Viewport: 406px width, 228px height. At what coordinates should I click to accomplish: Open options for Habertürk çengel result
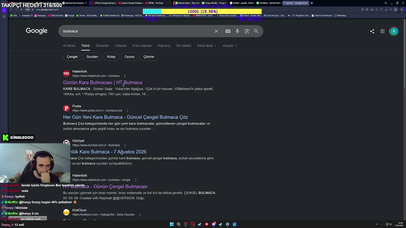135,180
